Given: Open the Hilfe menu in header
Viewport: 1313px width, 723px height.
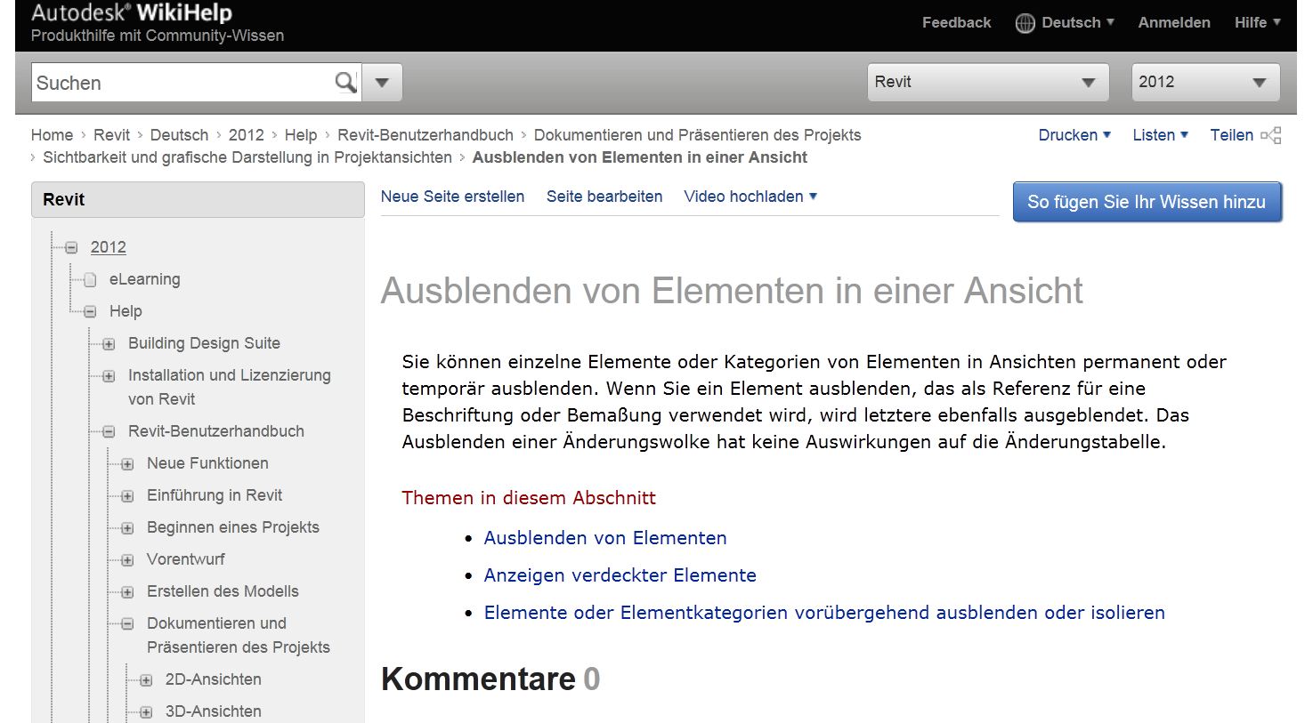Looking at the screenshot, I should click(x=1257, y=23).
